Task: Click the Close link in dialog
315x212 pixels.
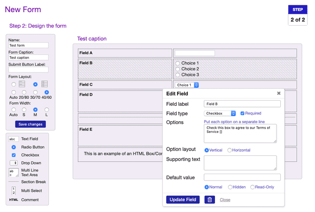Action: (x=225, y=199)
